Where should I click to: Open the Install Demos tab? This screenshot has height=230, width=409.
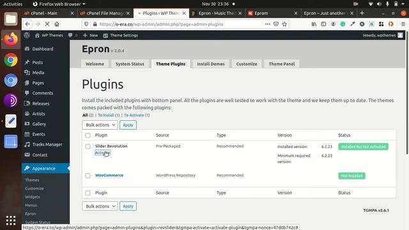pos(211,64)
